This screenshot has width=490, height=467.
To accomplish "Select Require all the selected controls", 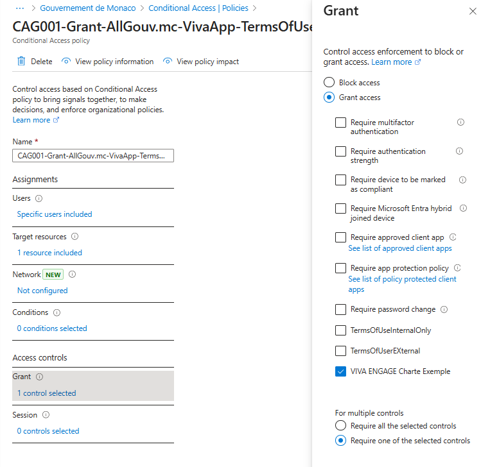I will (340, 426).
